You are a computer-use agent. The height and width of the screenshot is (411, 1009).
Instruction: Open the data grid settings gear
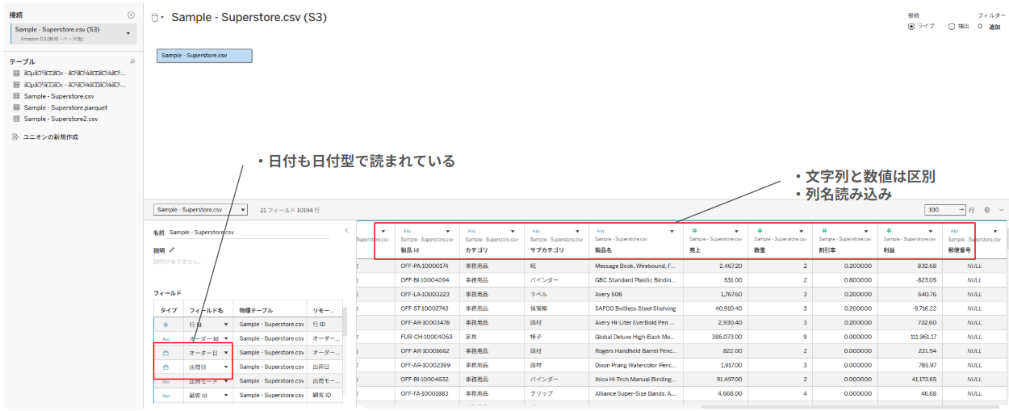click(x=986, y=209)
